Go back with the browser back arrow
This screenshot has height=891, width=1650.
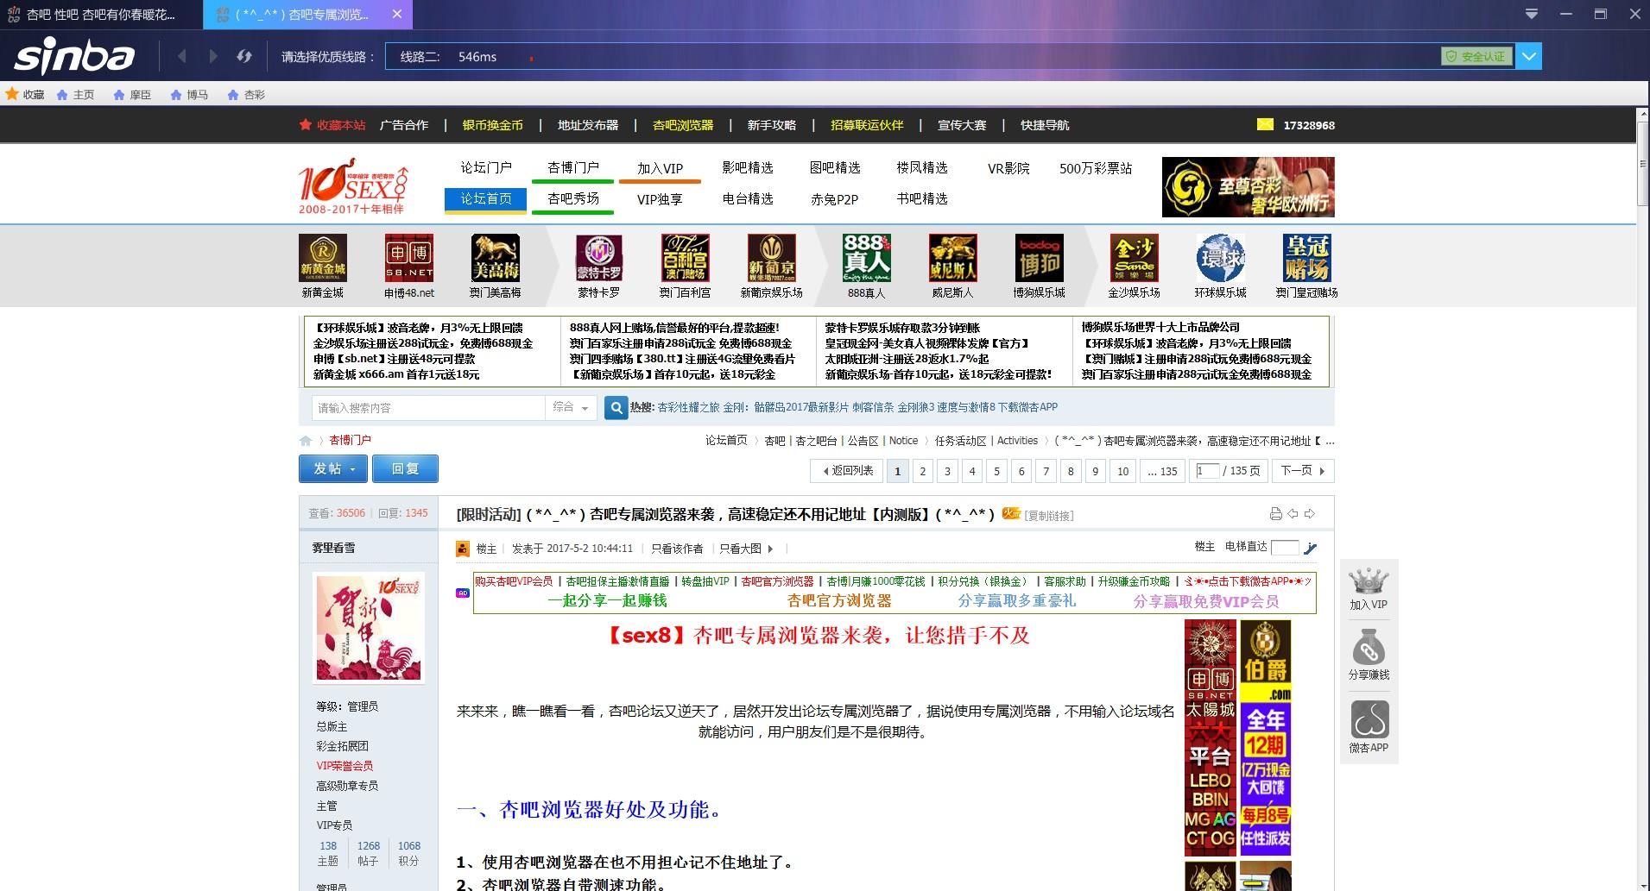point(181,57)
